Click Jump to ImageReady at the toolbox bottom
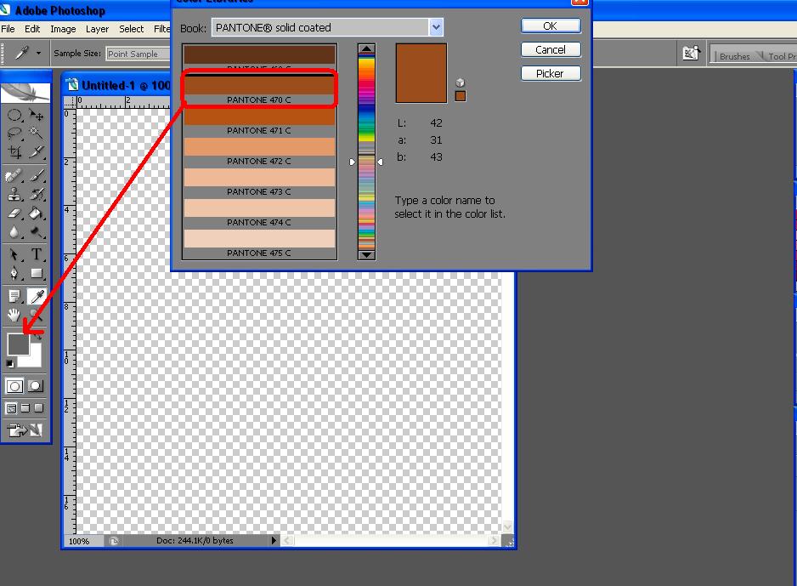This screenshot has width=797, height=586. point(25,430)
